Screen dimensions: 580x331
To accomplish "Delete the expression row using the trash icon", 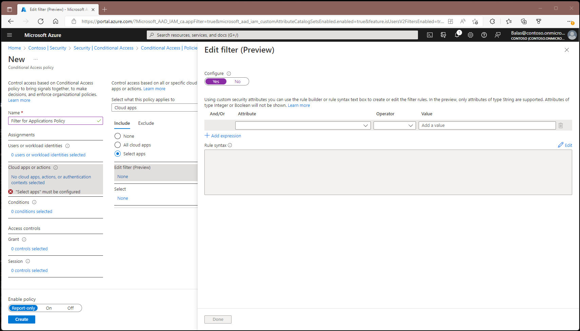I will [561, 125].
